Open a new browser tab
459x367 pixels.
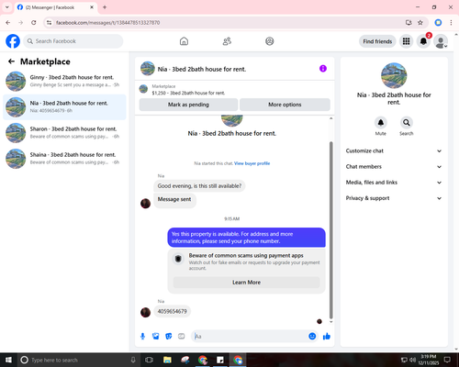105,7
